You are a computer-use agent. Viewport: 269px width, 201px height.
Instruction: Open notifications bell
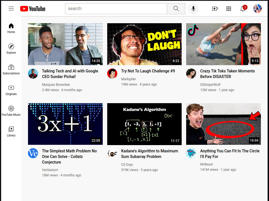[x=243, y=9]
